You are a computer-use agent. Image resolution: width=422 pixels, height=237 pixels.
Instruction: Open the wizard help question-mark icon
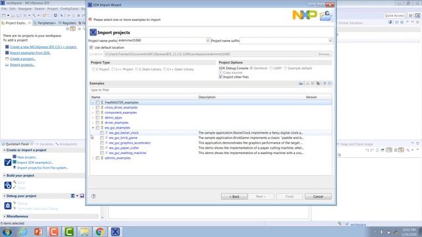click(94, 196)
